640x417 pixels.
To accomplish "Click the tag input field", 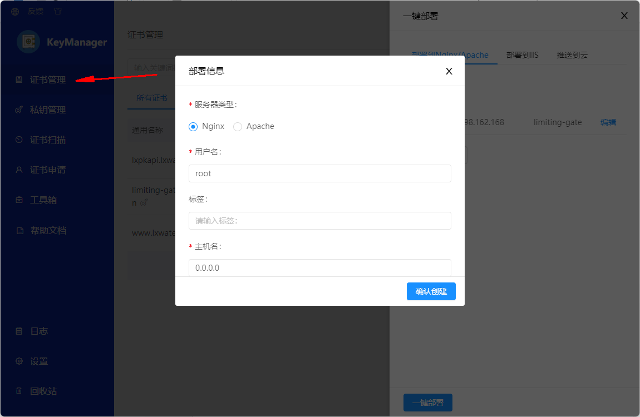I will coord(319,221).
